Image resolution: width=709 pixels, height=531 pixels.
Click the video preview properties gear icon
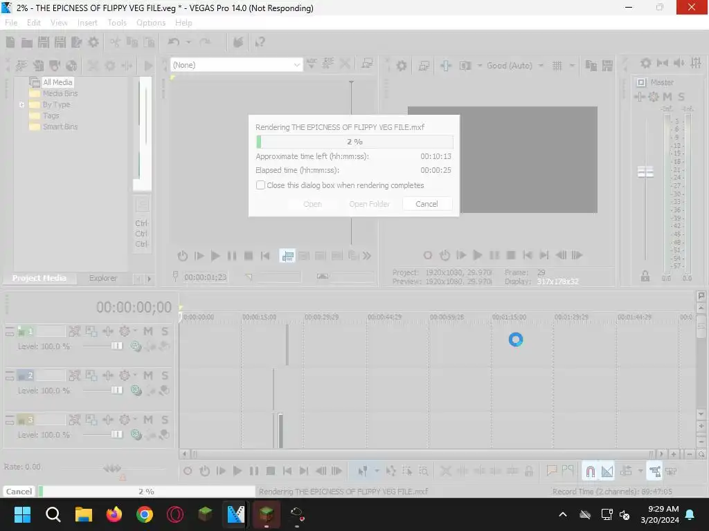[x=402, y=66]
